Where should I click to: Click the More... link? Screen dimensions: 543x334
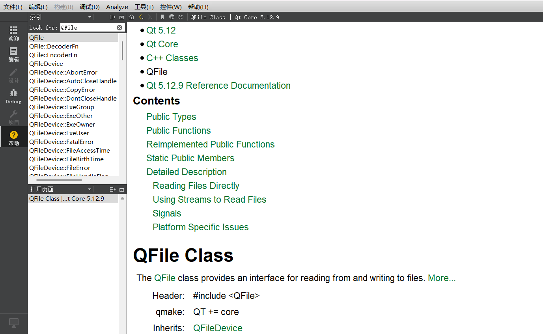pos(442,278)
